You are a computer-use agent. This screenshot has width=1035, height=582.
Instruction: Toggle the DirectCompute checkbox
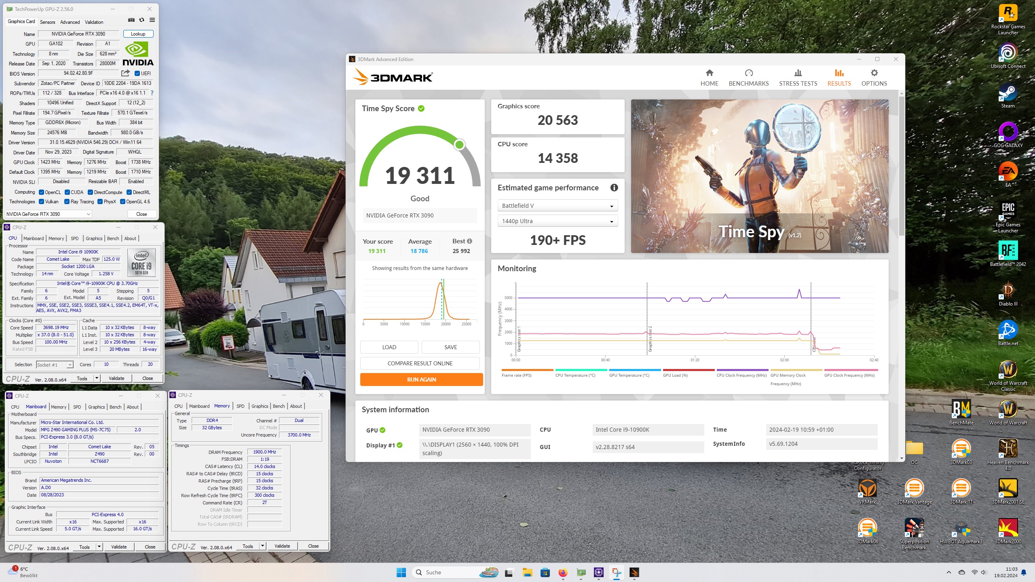[90, 192]
